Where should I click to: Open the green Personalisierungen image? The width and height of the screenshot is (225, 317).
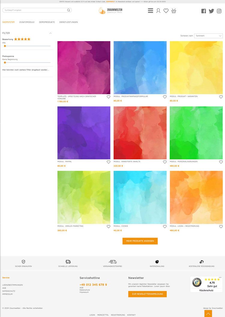pyautogui.click(x=196, y=133)
